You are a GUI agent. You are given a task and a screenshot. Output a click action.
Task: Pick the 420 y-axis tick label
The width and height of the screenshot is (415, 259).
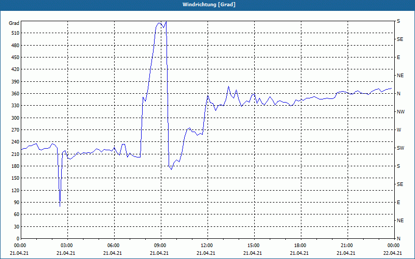[15, 69]
